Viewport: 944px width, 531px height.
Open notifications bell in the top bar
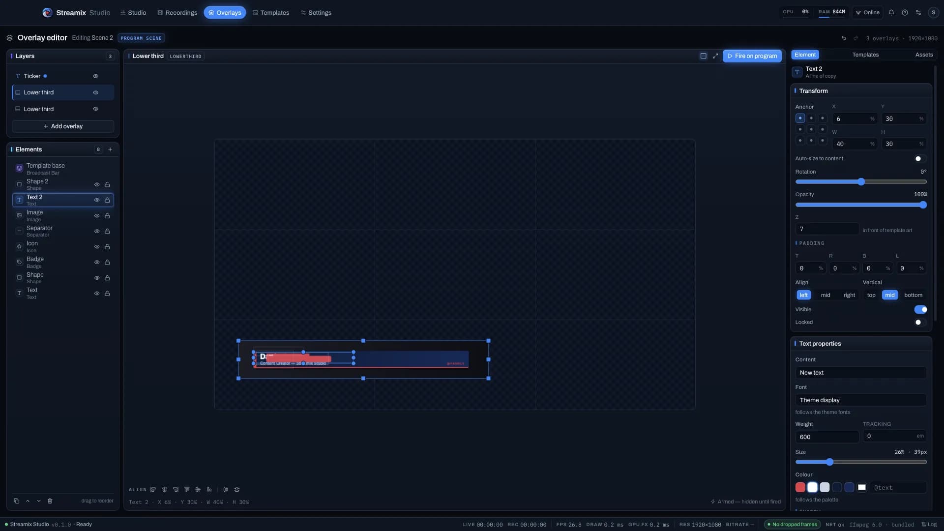point(891,12)
